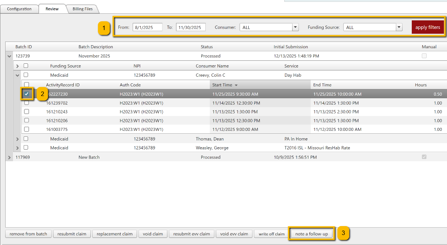The height and width of the screenshot is (245, 447).
Task: Click the From date field
Action: [148, 27]
